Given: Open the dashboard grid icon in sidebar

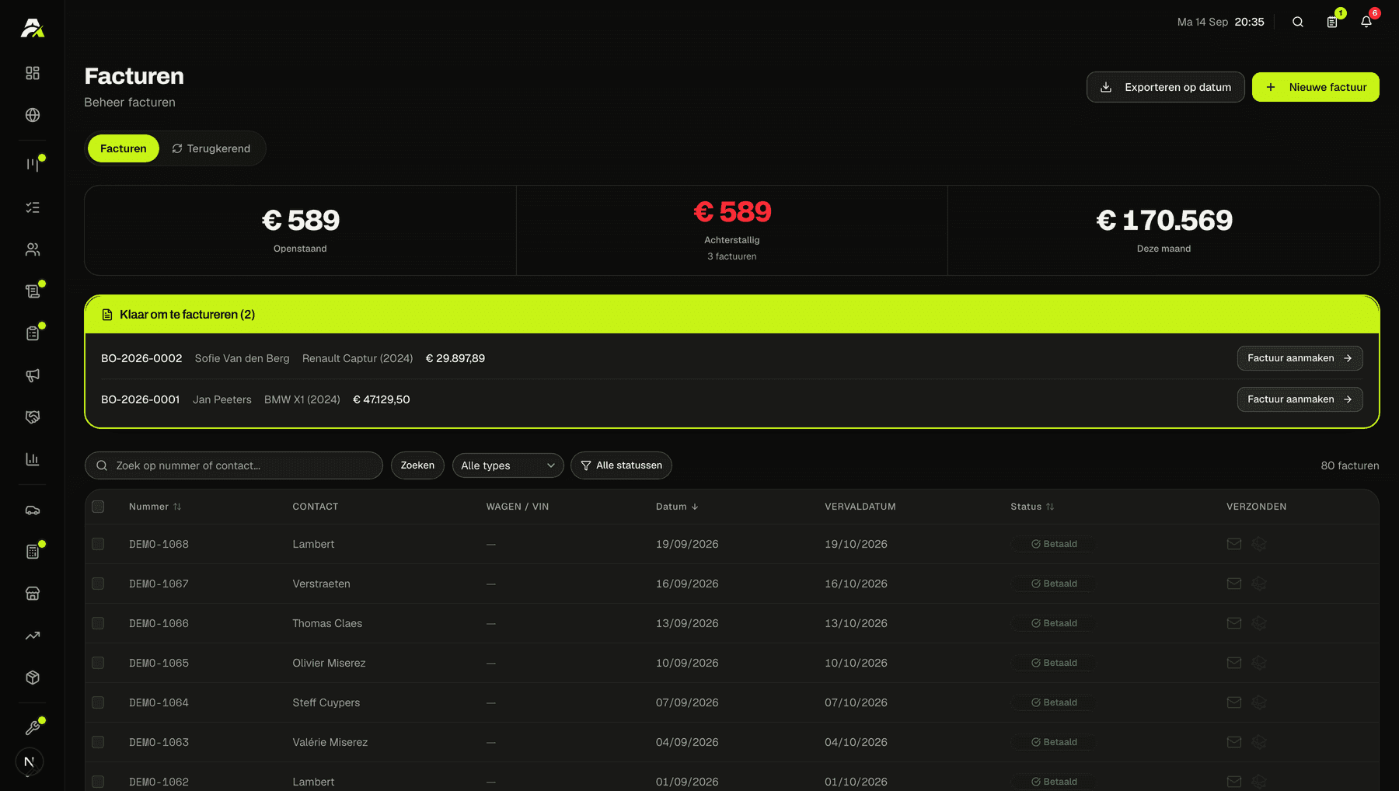Looking at the screenshot, I should 33,73.
